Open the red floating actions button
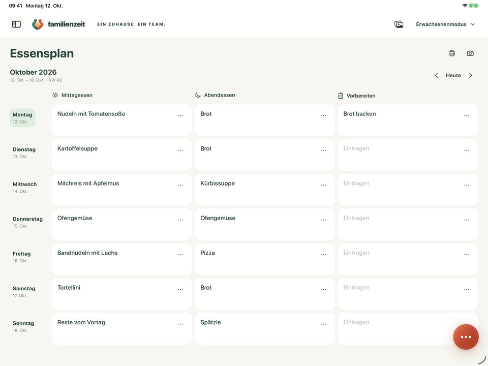This screenshot has height=366, width=488. pos(466,337)
